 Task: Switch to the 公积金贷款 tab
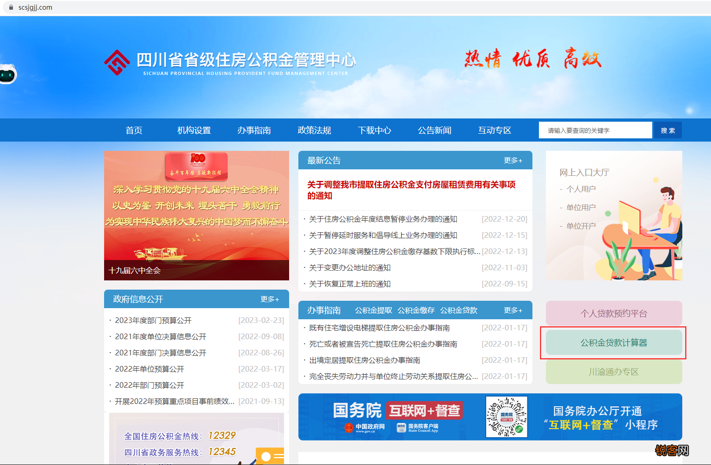pyautogui.click(x=460, y=310)
